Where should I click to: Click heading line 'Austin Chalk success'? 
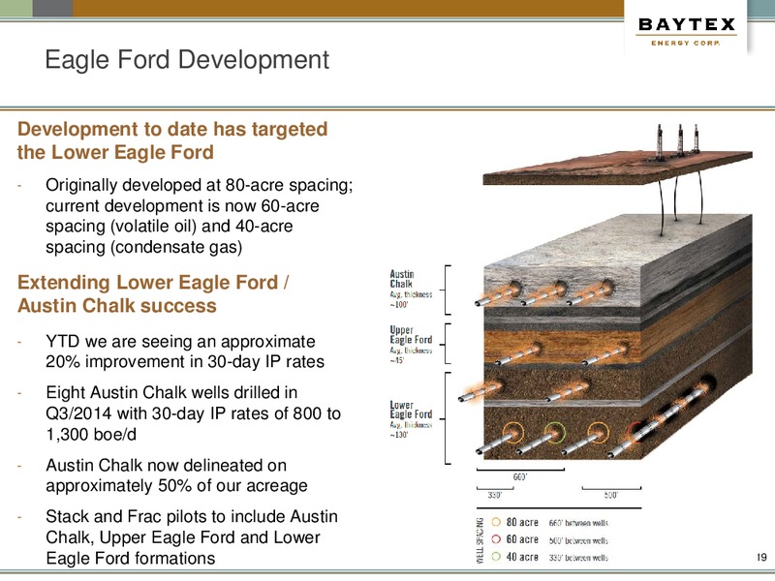point(117,306)
